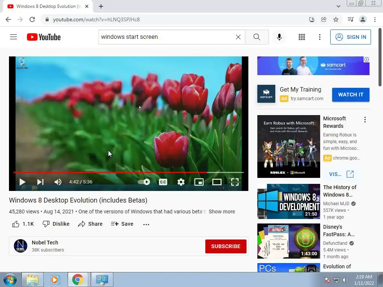The image size is (383, 287).
Task: Run search with the magnifier button
Action: coord(257,37)
